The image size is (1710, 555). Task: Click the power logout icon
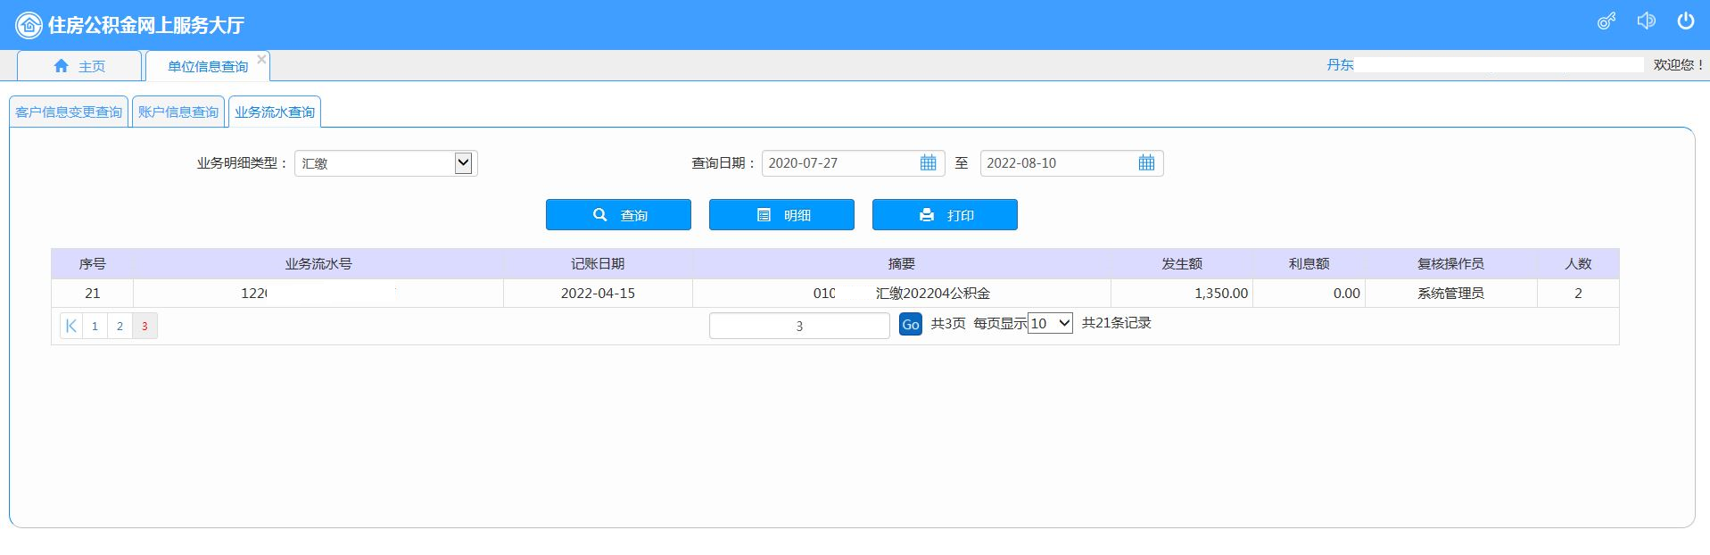[1685, 21]
